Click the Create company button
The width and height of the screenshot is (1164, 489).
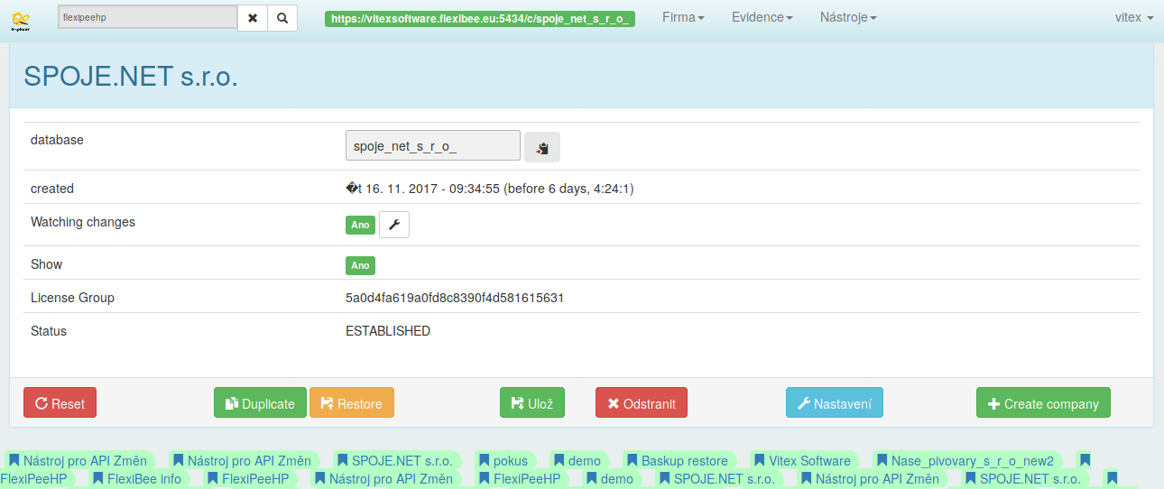coord(1043,402)
